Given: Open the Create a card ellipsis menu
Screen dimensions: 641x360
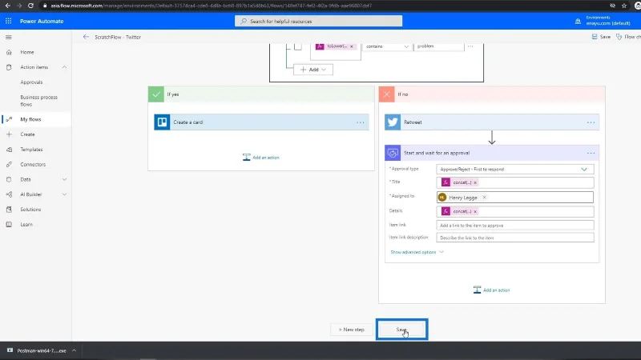Looking at the screenshot, I should (x=360, y=122).
